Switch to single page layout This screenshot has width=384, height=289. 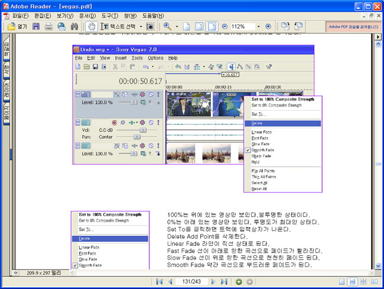341,282
